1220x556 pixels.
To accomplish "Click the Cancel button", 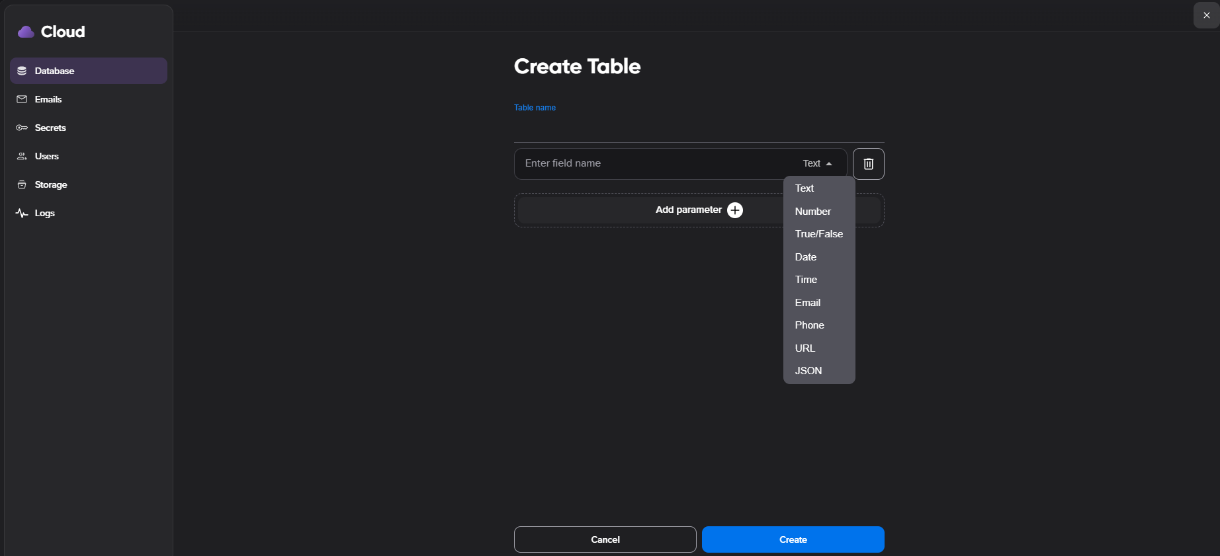I will (x=605, y=539).
